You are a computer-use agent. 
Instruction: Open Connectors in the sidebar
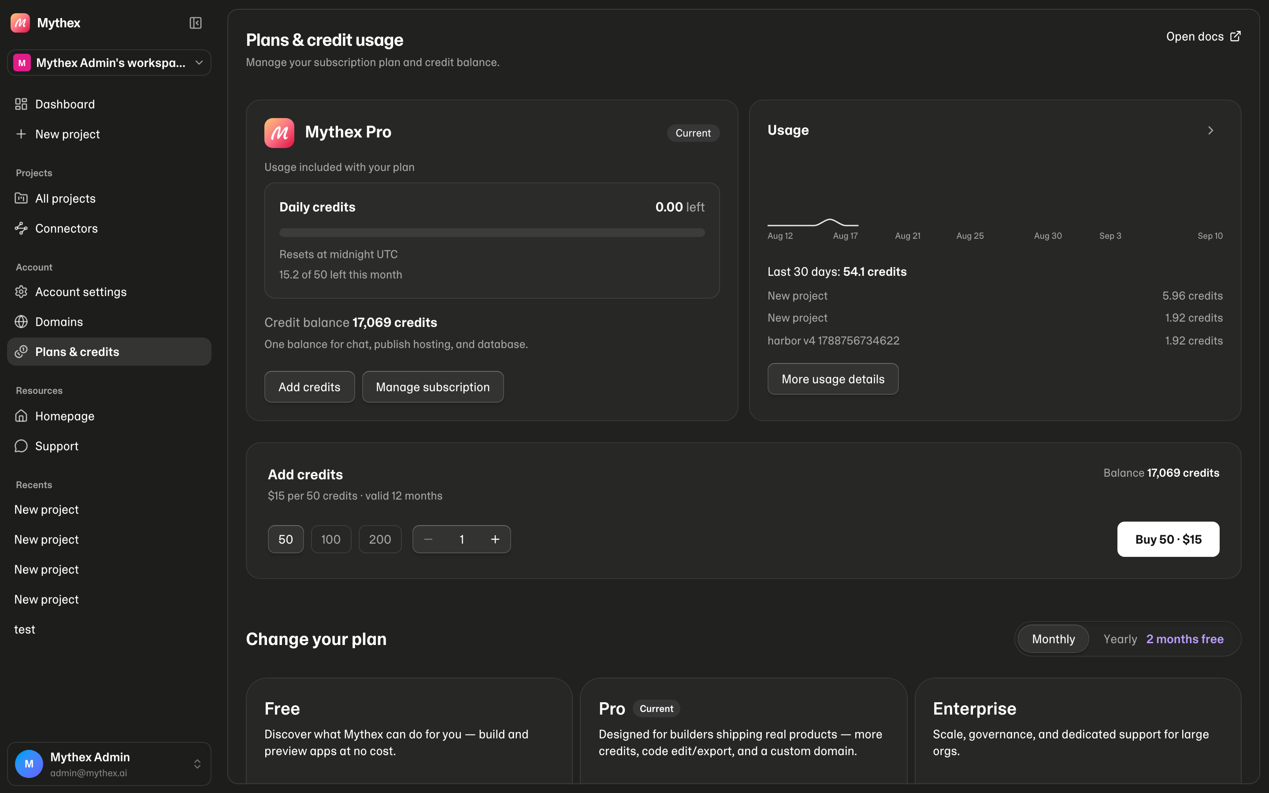click(x=109, y=228)
